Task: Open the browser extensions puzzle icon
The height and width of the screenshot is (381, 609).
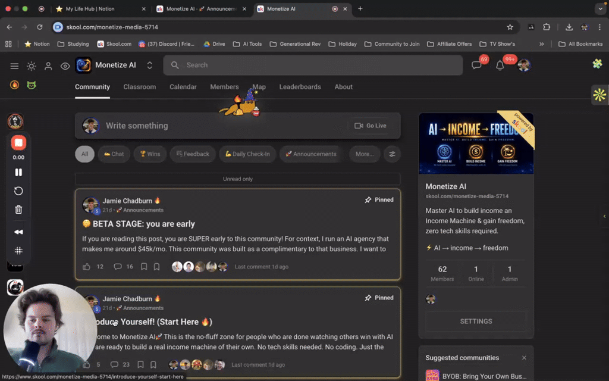Action: click(x=547, y=27)
